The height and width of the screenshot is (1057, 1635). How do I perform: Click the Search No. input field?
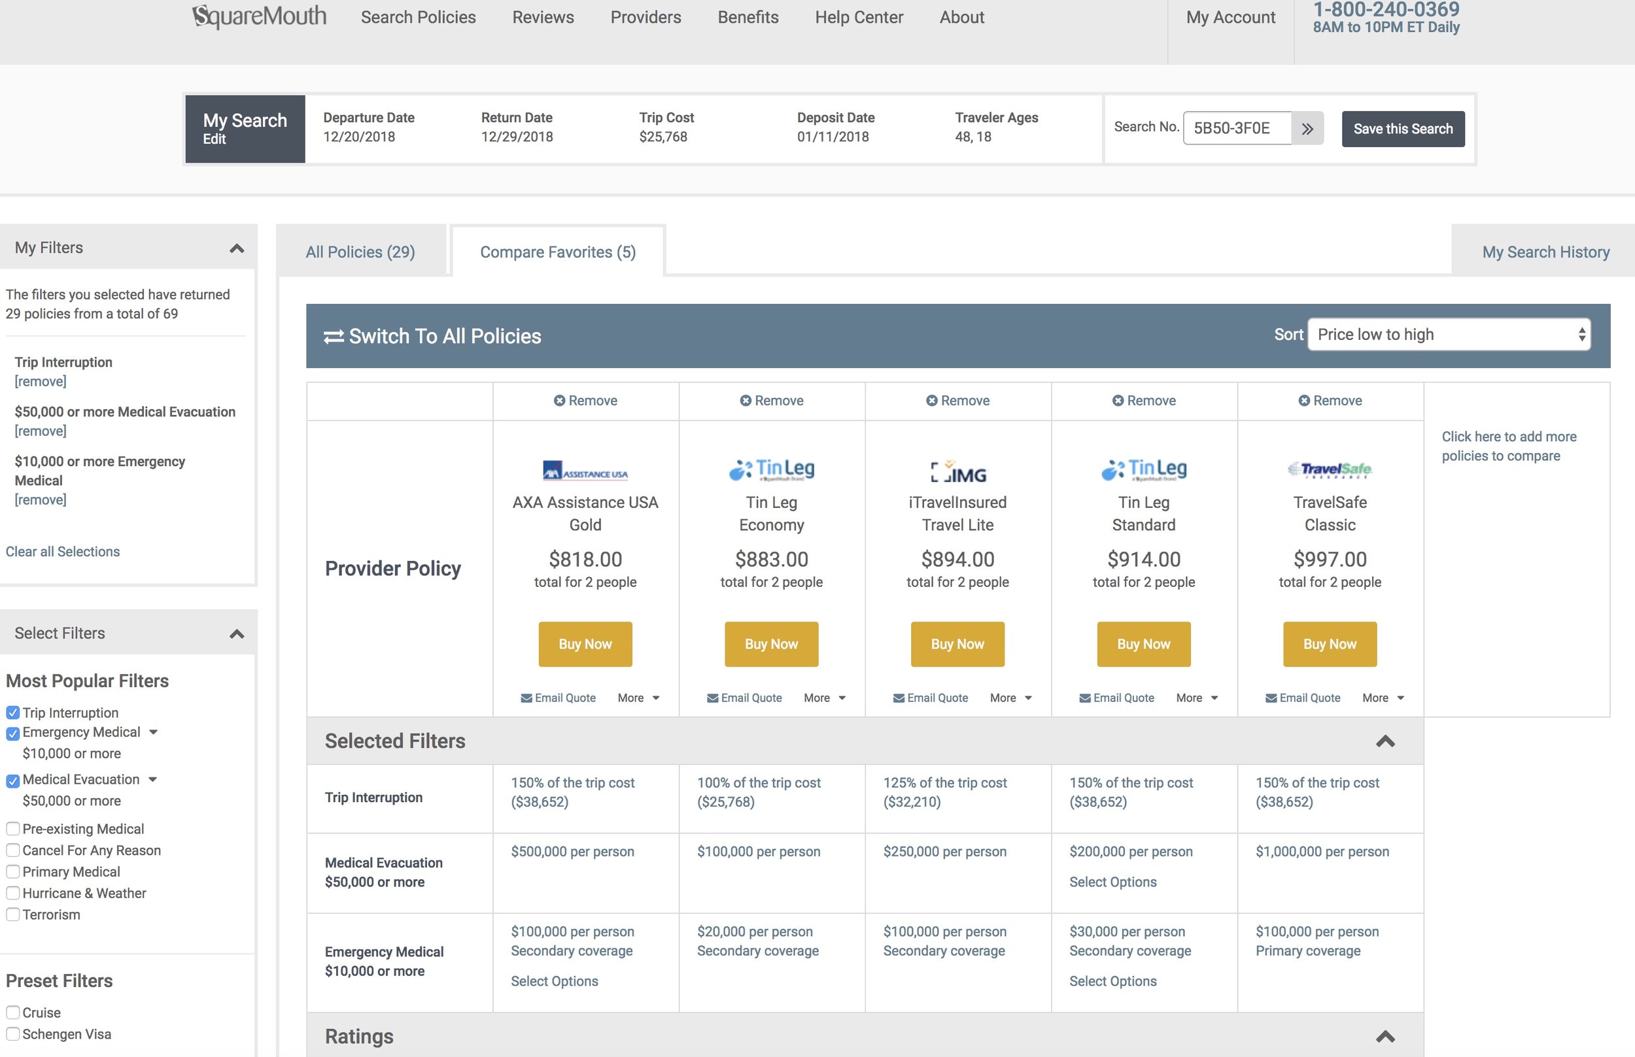pyautogui.click(x=1237, y=128)
